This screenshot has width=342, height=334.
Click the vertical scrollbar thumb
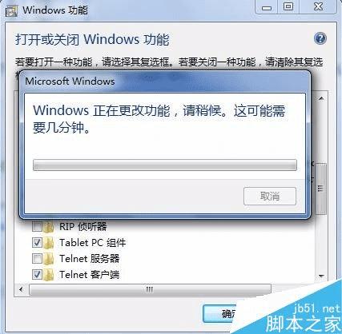(x=320, y=189)
